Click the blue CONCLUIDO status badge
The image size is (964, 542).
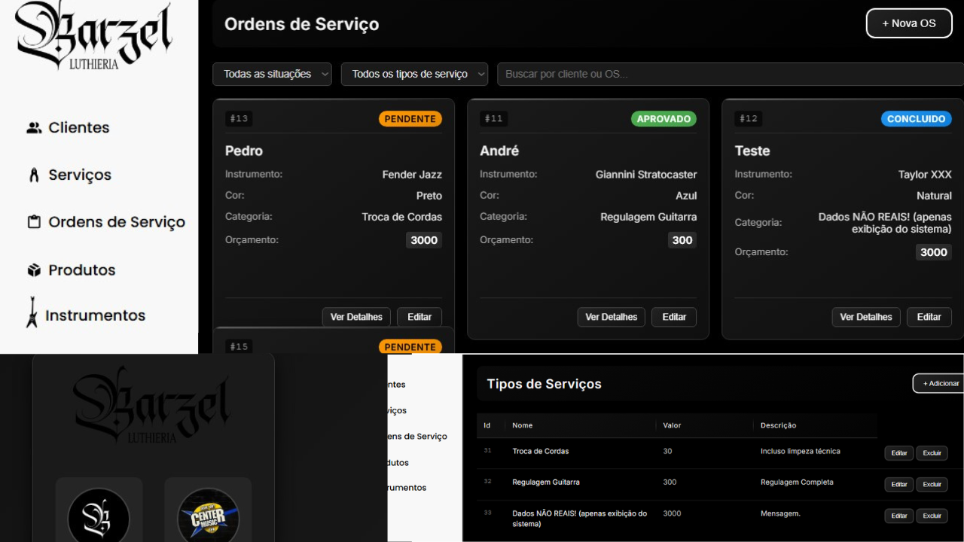(x=916, y=119)
